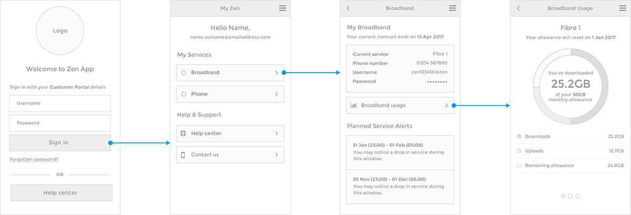The width and height of the screenshot is (631, 215).
Task: Click the zen123456@zen username value
Action: coord(429,72)
